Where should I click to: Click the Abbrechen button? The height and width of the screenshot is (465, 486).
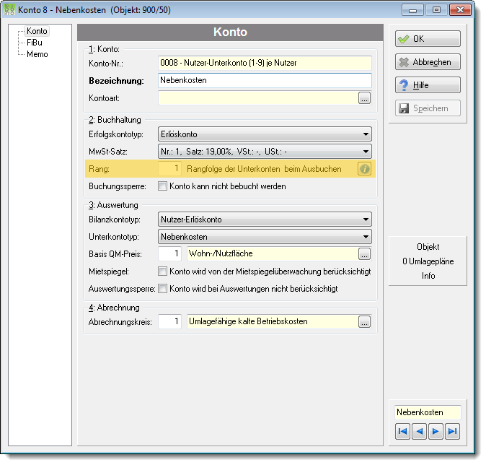pos(428,62)
